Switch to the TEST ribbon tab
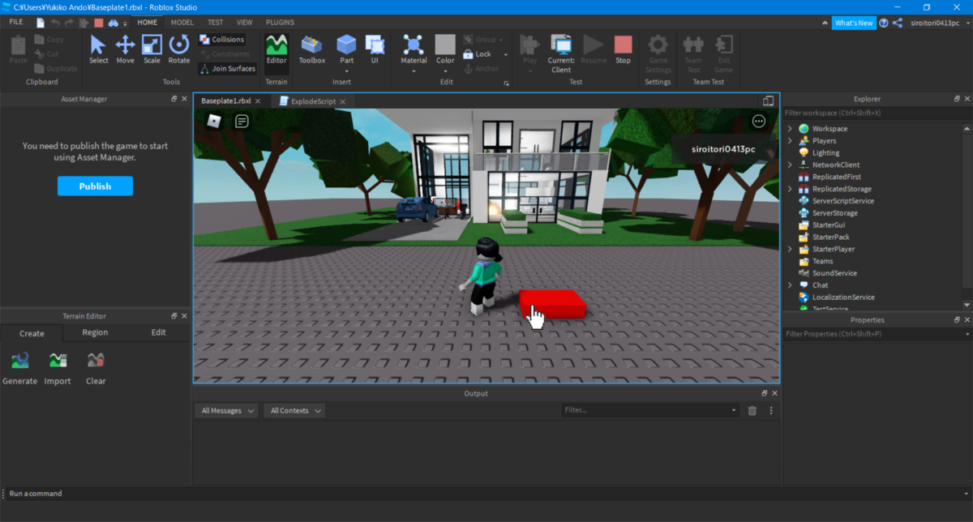This screenshot has height=522, width=973. [215, 23]
